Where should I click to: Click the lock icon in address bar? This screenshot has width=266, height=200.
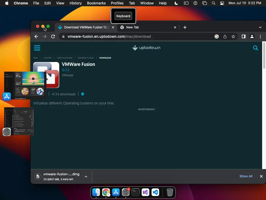point(63,36)
